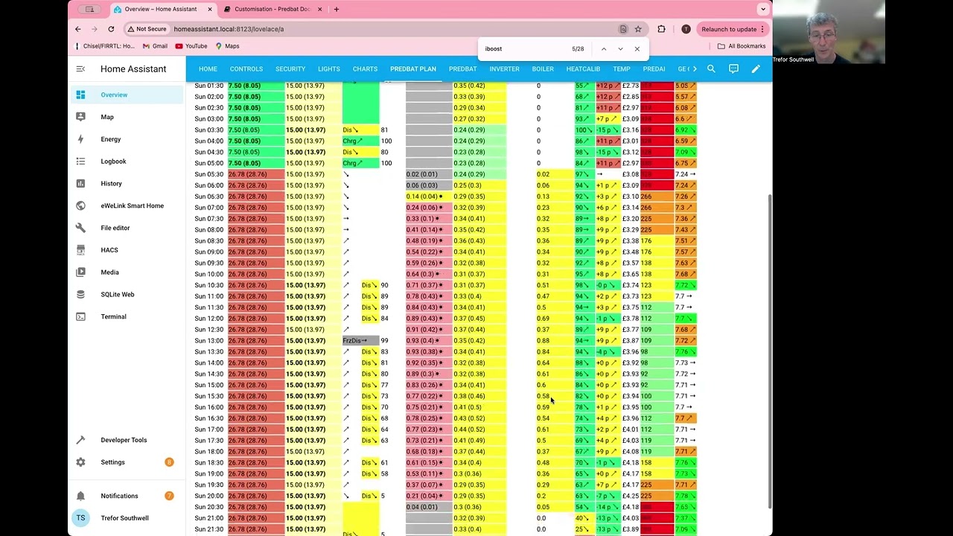The width and height of the screenshot is (953, 536).
Task: Switch to the TEMP tab
Action: pyautogui.click(x=622, y=69)
